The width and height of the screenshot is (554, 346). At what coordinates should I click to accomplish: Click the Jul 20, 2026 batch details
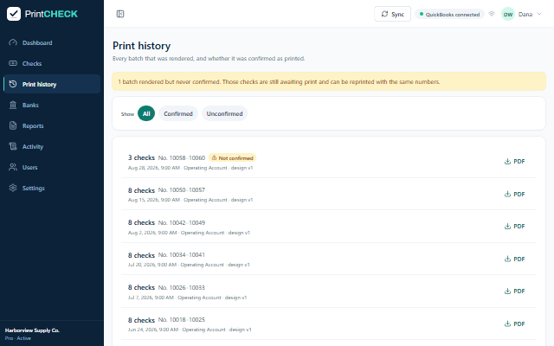tap(189, 265)
